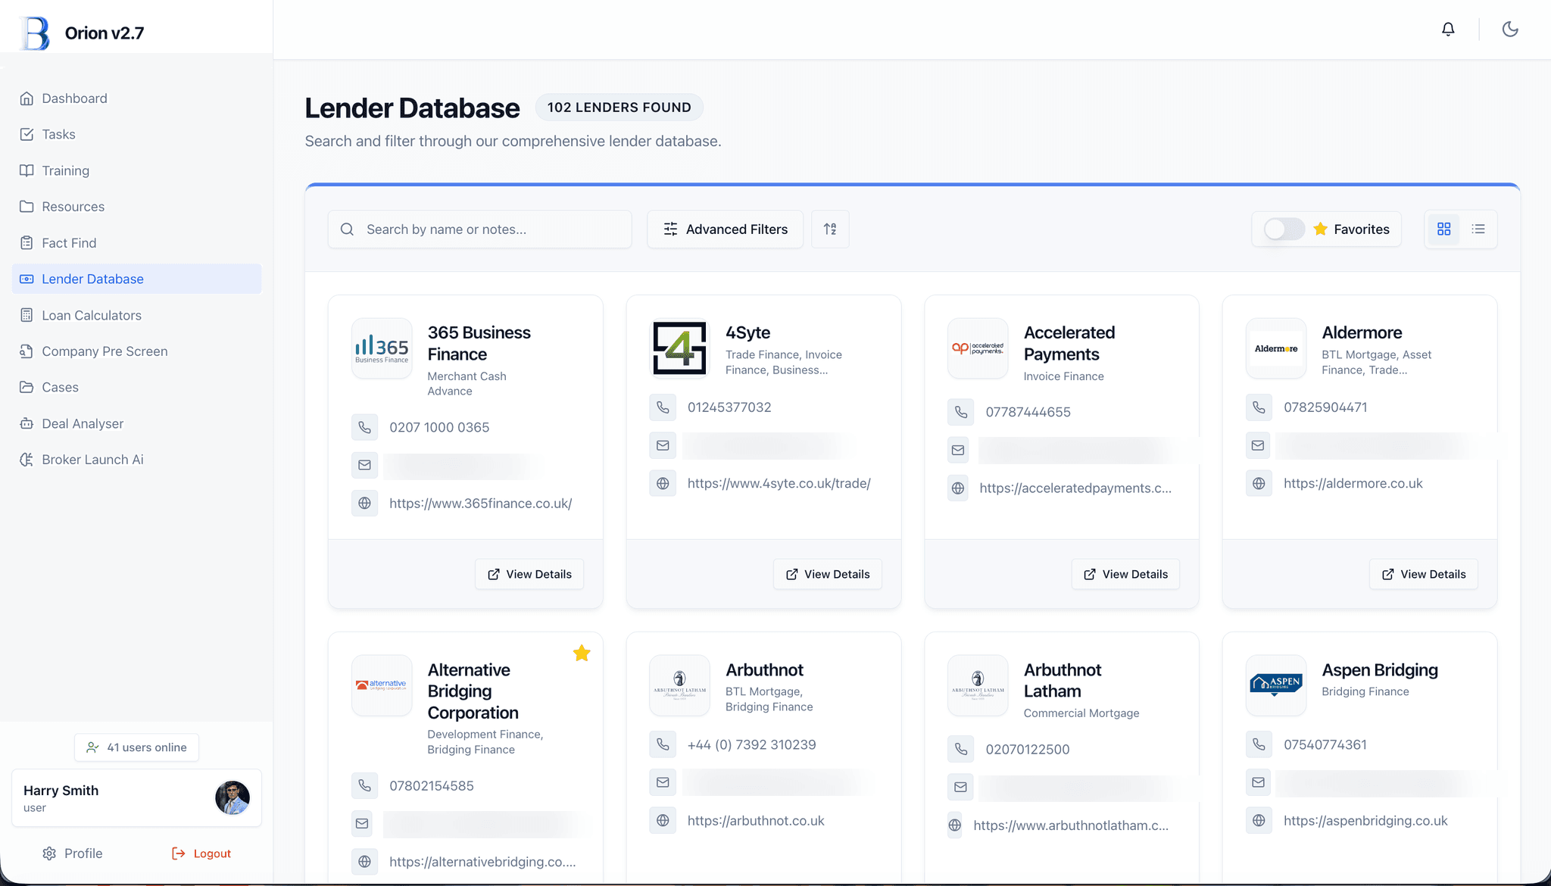Viewport: 1551px width, 886px height.
Task: Click the Orion B logo
Action: coord(35,33)
